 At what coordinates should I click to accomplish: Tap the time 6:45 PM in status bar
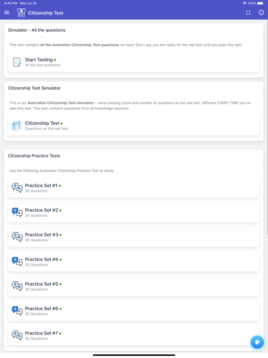pyautogui.click(x=11, y=3)
